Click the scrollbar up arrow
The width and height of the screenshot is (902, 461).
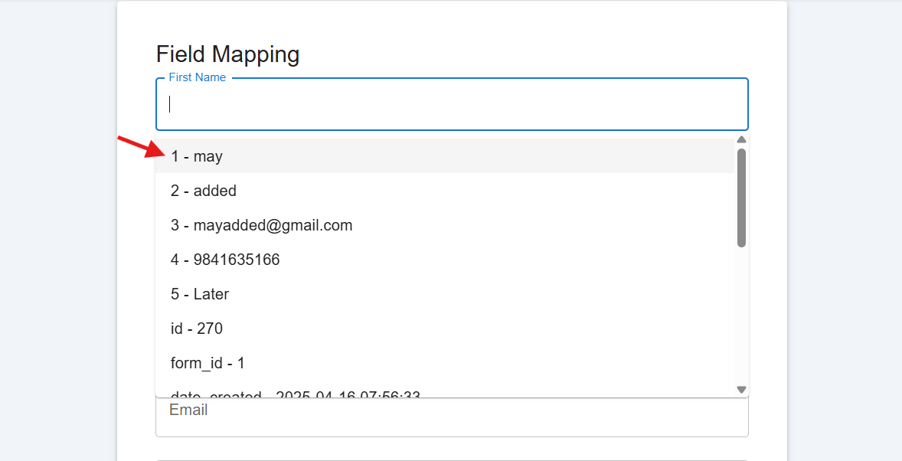[x=741, y=140]
